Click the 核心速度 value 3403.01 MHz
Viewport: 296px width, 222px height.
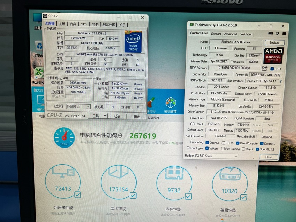[78, 83]
